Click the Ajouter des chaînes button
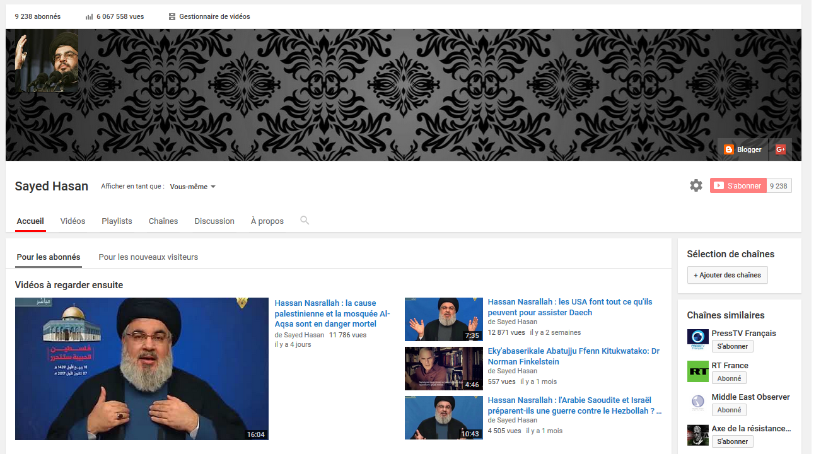The width and height of the screenshot is (821, 454). point(727,275)
